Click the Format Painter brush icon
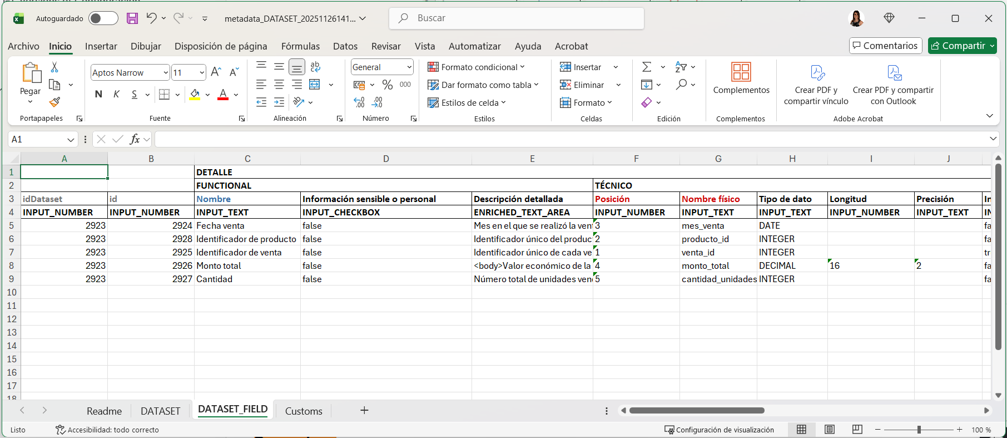Viewport: 1007px width, 438px height. (x=54, y=102)
